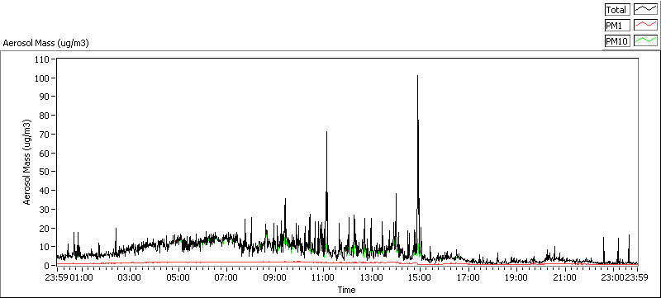The image size is (661, 298).
Task: Click the 90 y-axis value
Action: tap(45, 97)
